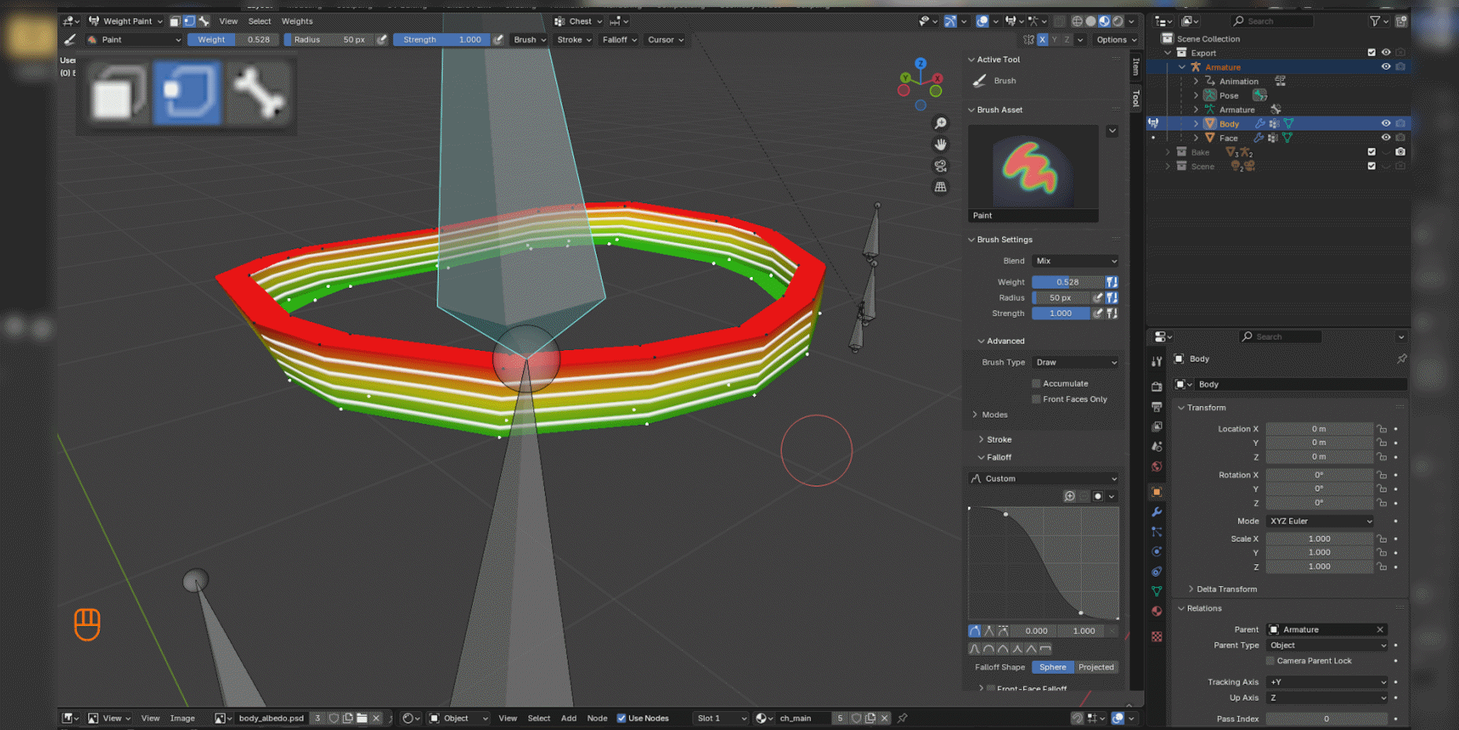Expand the Armature item in the Outliner

point(1181,67)
